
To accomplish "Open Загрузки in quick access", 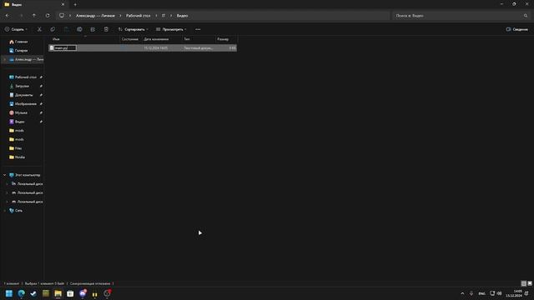I will pyautogui.click(x=23, y=86).
